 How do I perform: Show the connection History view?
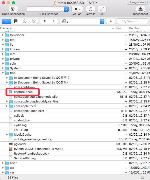[x=24, y=21]
